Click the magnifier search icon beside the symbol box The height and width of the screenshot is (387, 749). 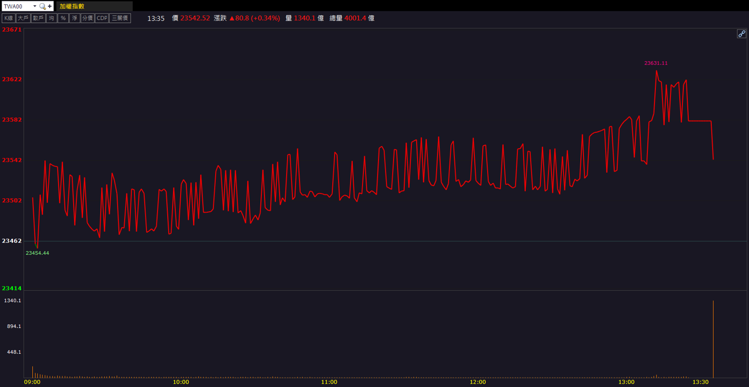pos(42,6)
